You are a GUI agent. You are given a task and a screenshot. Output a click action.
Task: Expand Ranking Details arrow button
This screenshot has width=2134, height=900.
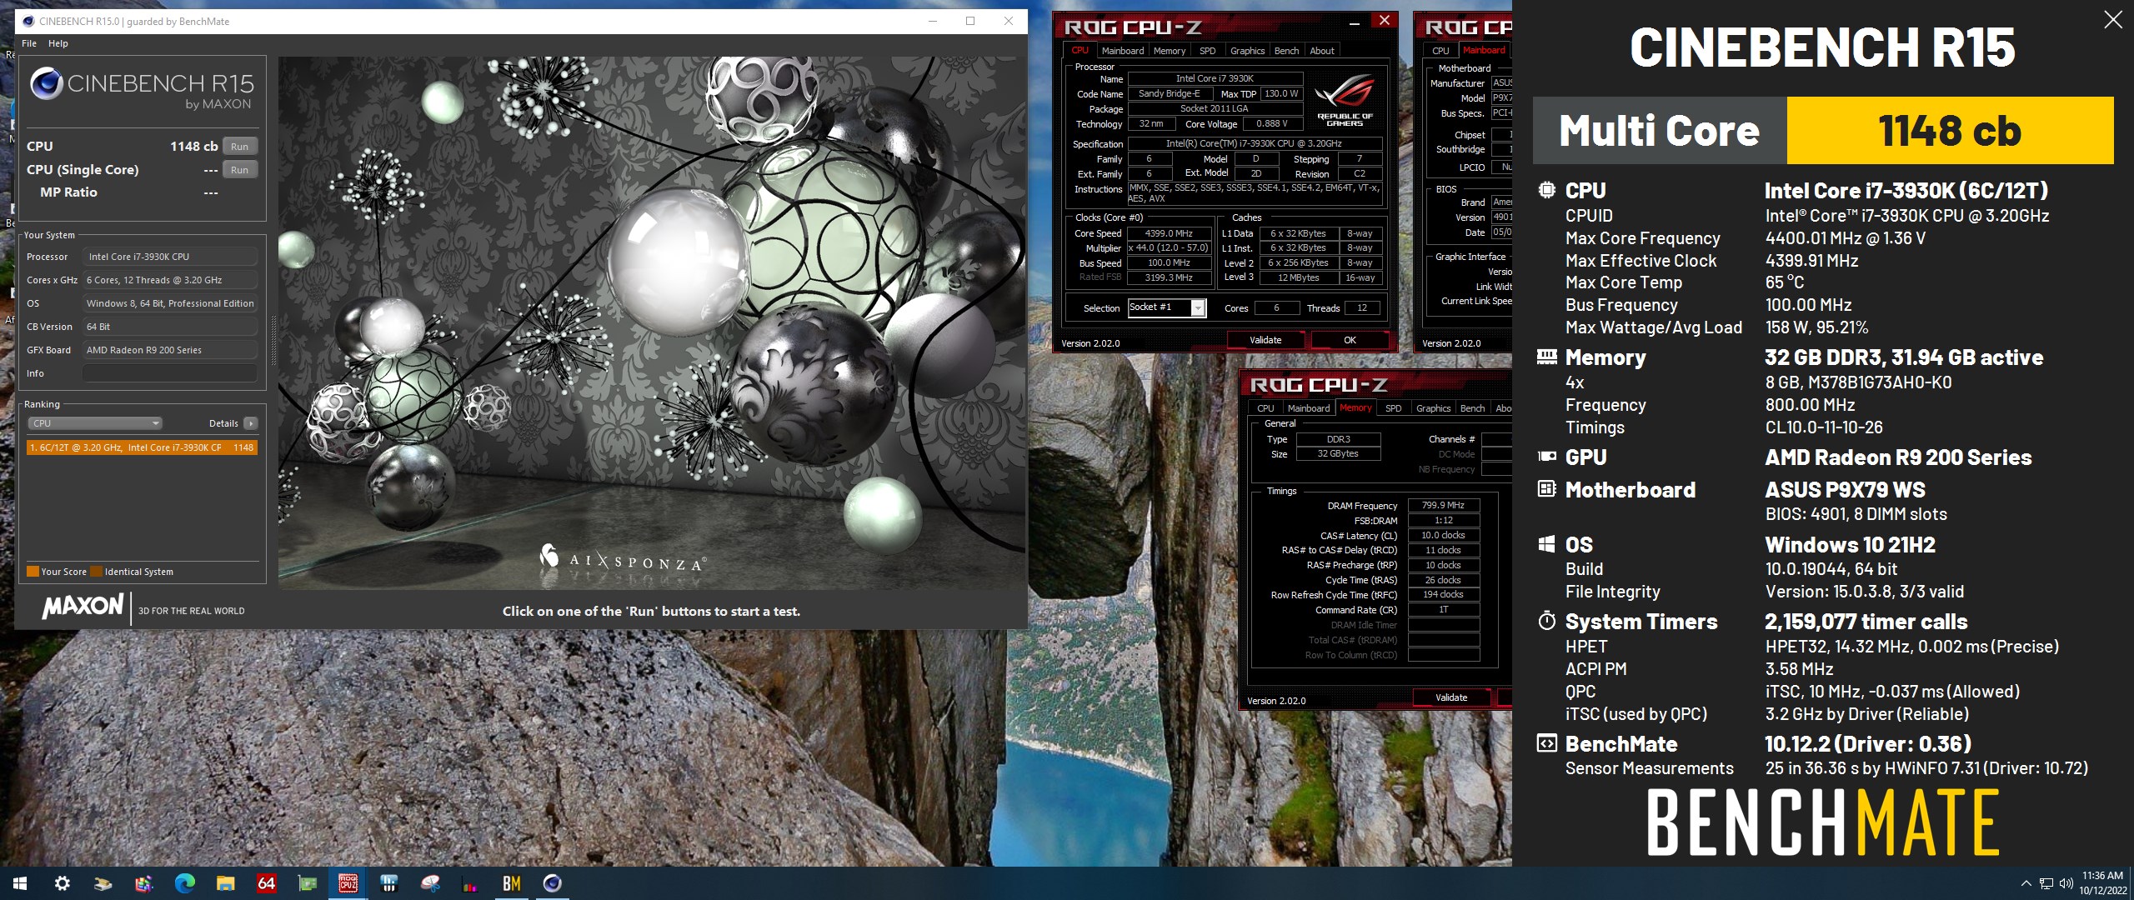[250, 423]
